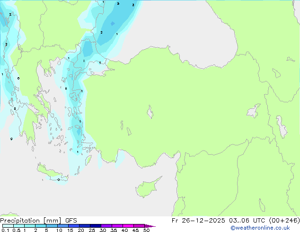
Task: Click the legend value "35"
Action: [114, 230]
